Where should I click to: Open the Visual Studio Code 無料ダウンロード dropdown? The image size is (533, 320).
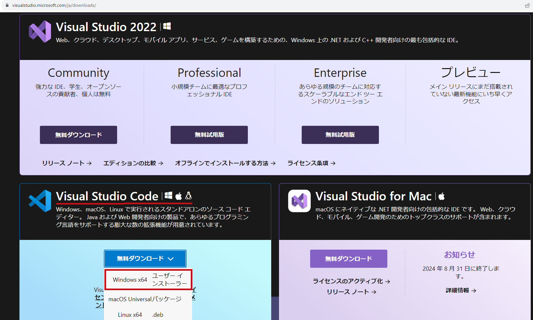pyautogui.click(x=145, y=259)
